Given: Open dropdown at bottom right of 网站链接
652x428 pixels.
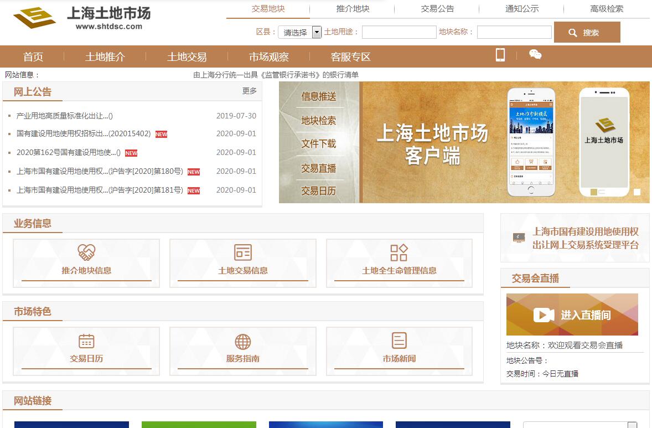Looking at the screenshot, I should pyautogui.click(x=632, y=425).
